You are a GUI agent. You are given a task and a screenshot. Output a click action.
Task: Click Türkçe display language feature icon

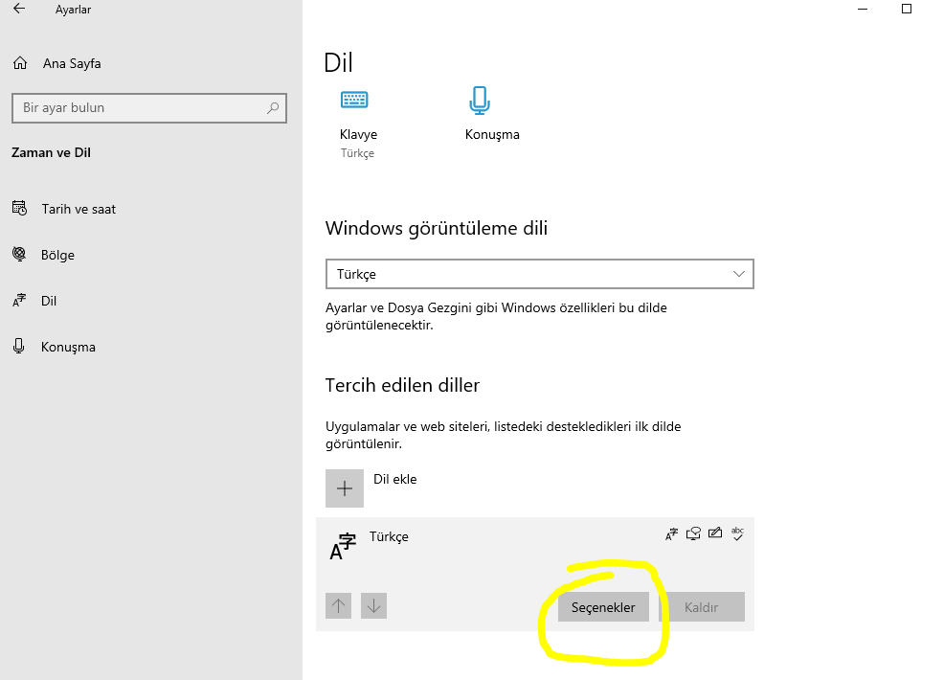tap(671, 533)
